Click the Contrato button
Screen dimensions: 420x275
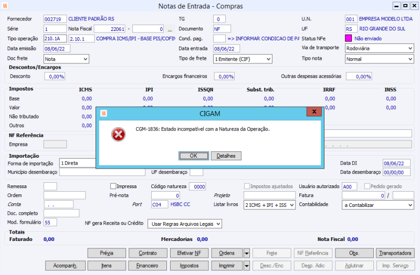tap(148, 253)
